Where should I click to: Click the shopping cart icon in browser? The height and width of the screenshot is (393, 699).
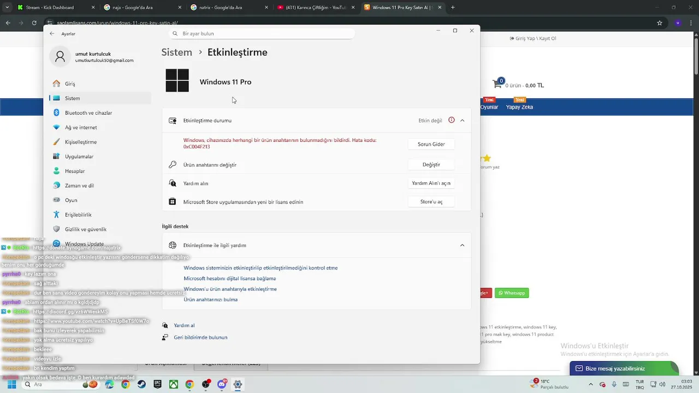pos(497,84)
